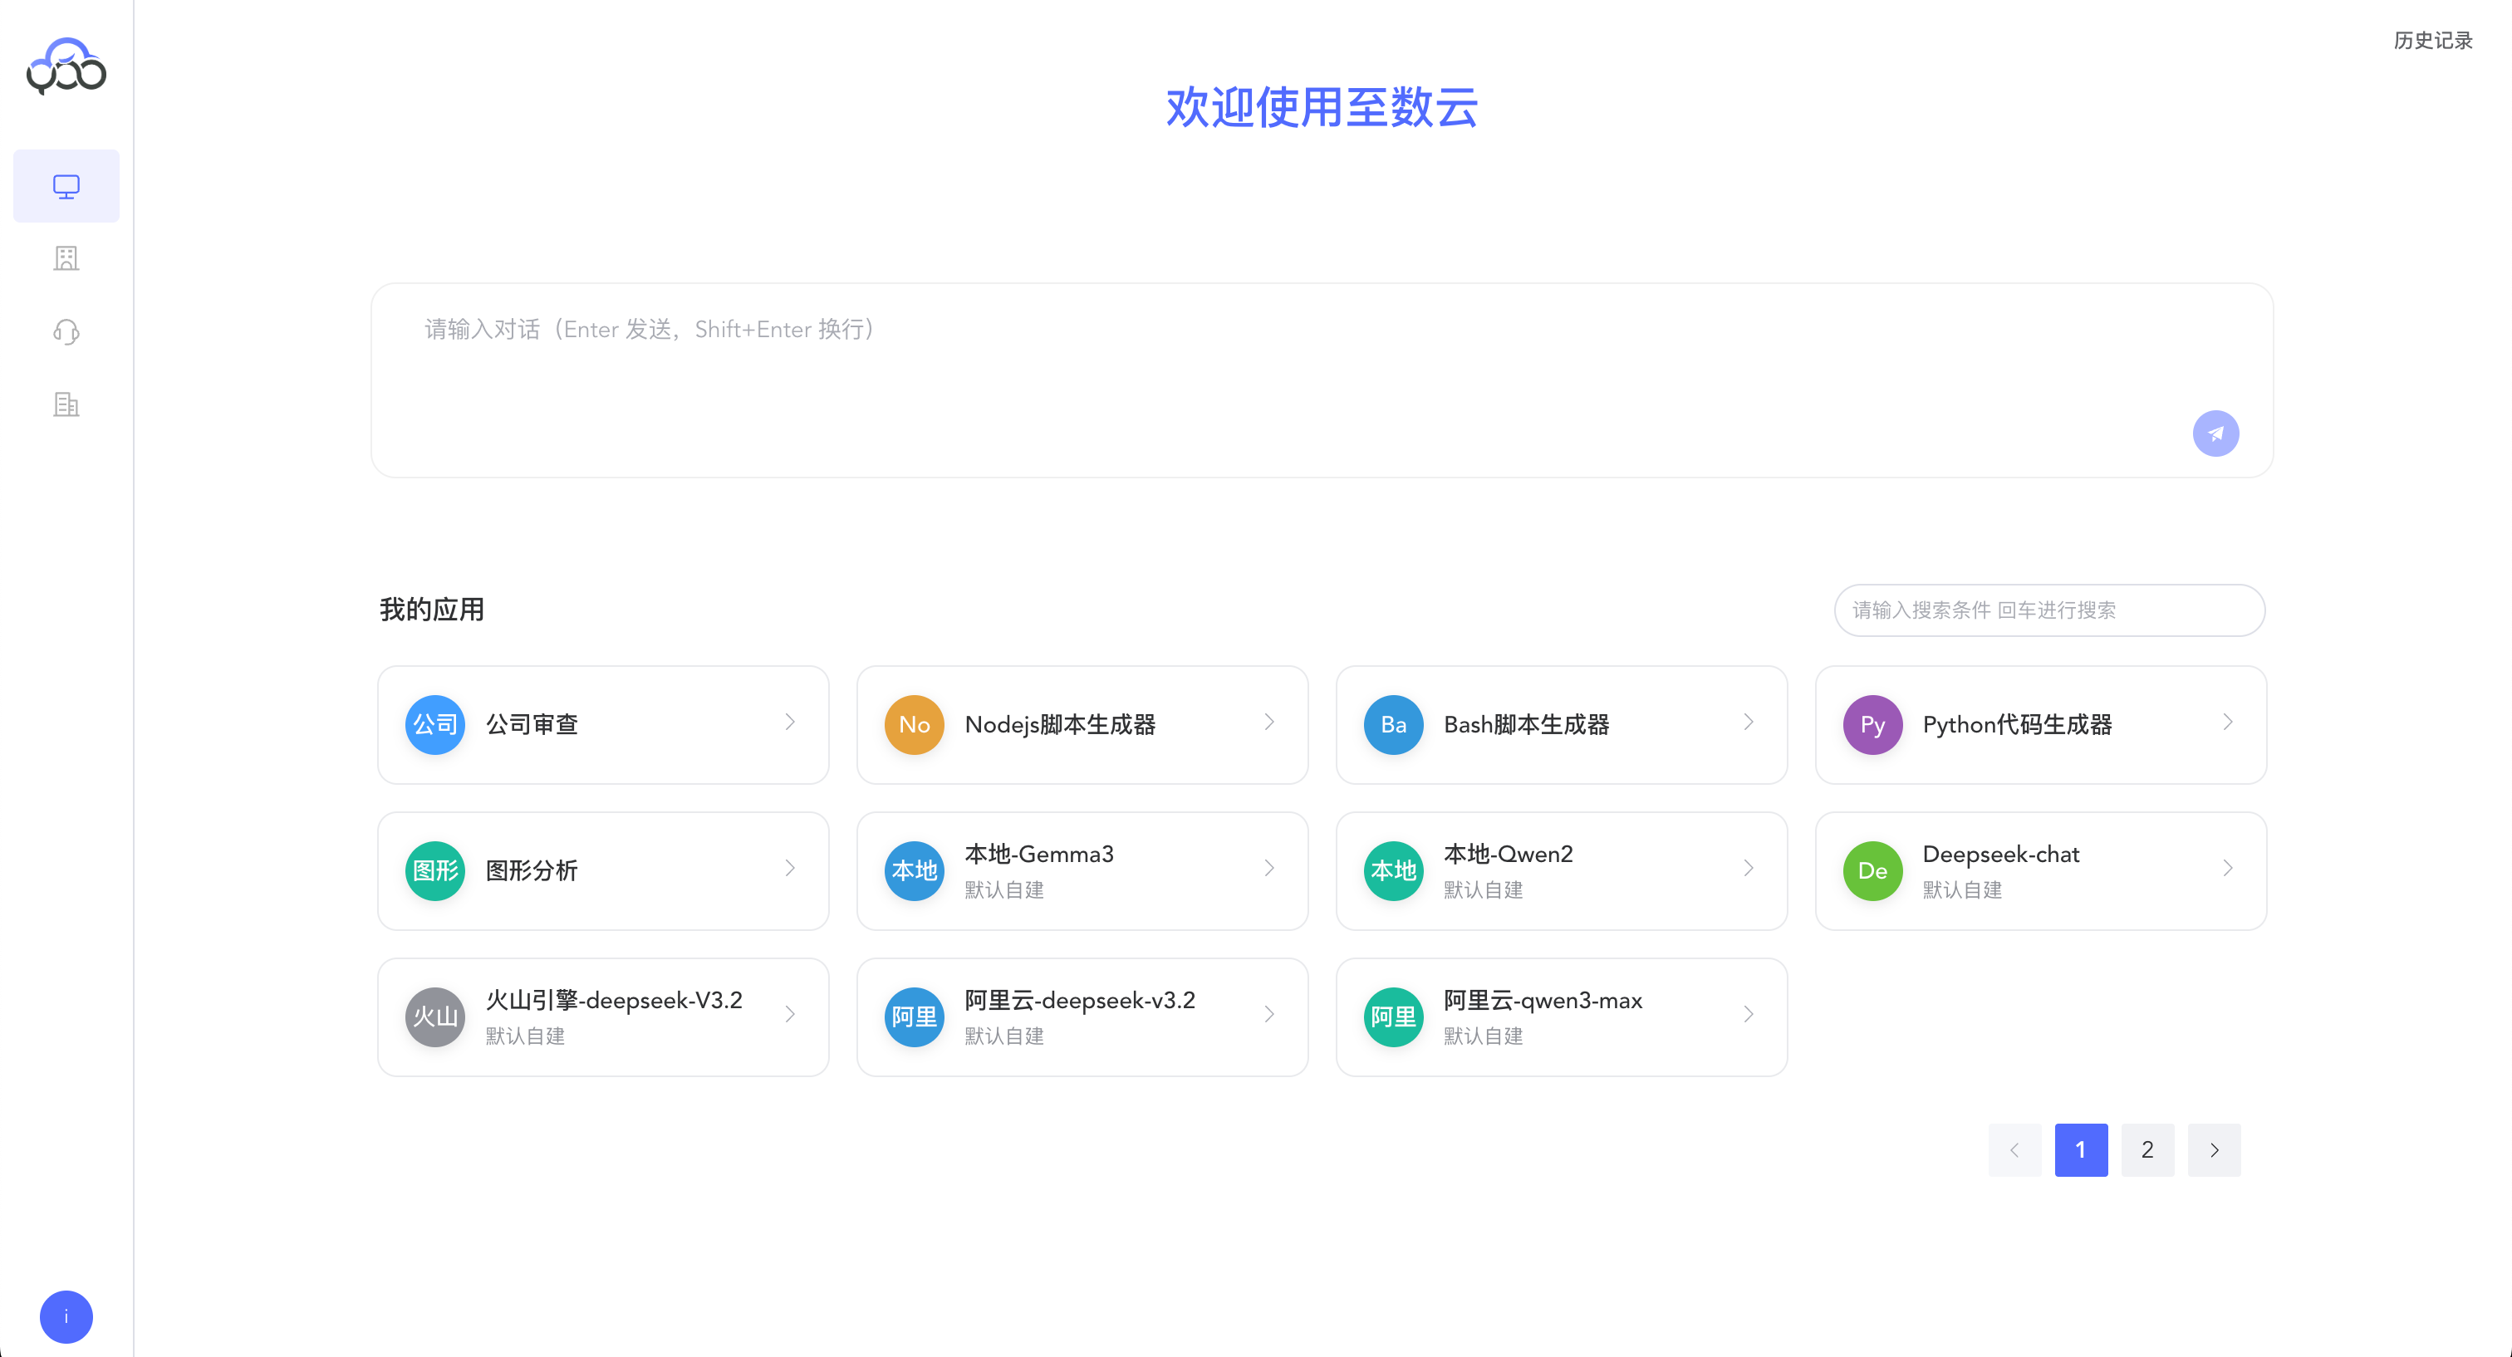This screenshot has height=1357, width=2512.
Task: Open chevron on 本地-Qwen2 card
Action: click(1749, 868)
